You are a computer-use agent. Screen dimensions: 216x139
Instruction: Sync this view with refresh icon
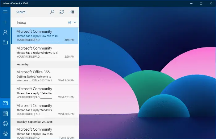(x=62, y=12)
